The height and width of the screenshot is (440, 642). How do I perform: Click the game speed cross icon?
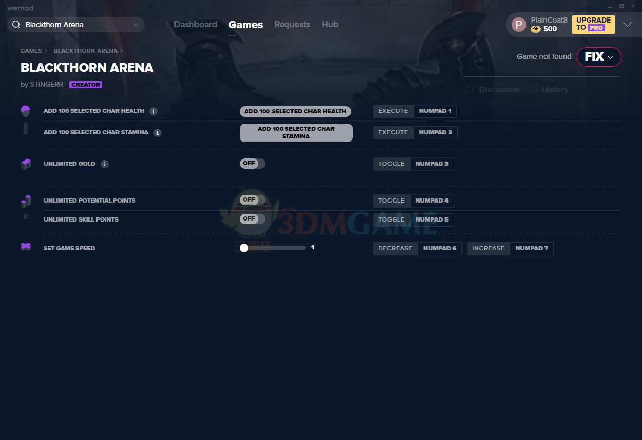[26, 247]
